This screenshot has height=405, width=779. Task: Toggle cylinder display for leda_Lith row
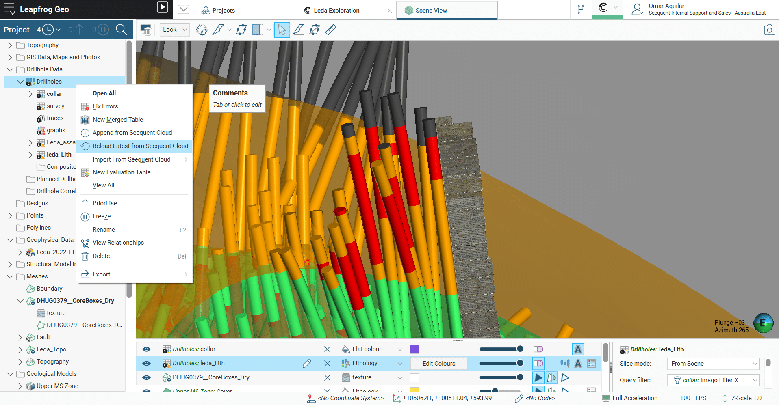pos(538,364)
